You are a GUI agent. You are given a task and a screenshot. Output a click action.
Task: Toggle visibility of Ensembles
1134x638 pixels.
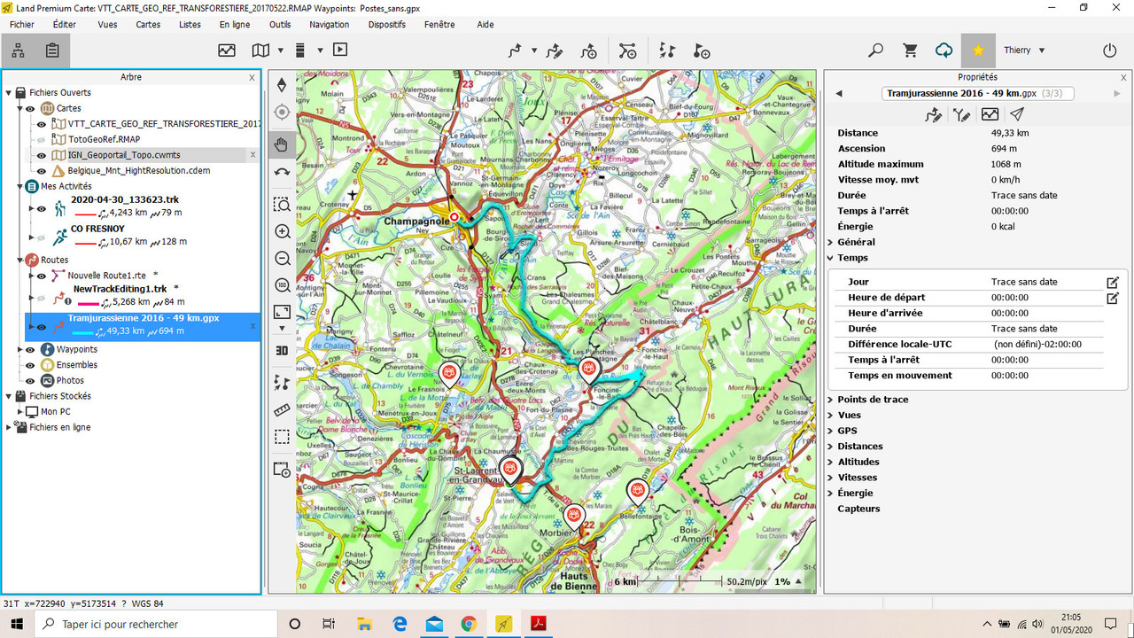(29, 365)
